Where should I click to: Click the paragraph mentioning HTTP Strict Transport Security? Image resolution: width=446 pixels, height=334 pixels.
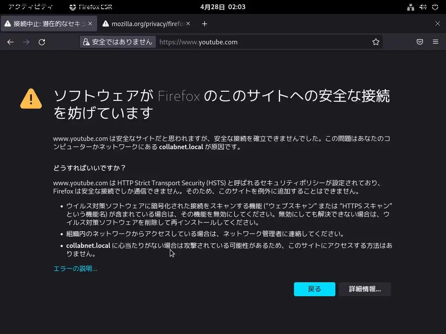click(x=218, y=187)
